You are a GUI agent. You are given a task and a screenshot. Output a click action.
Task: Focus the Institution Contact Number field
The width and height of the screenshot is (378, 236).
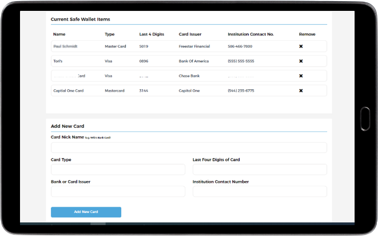(x=260, y=191)
